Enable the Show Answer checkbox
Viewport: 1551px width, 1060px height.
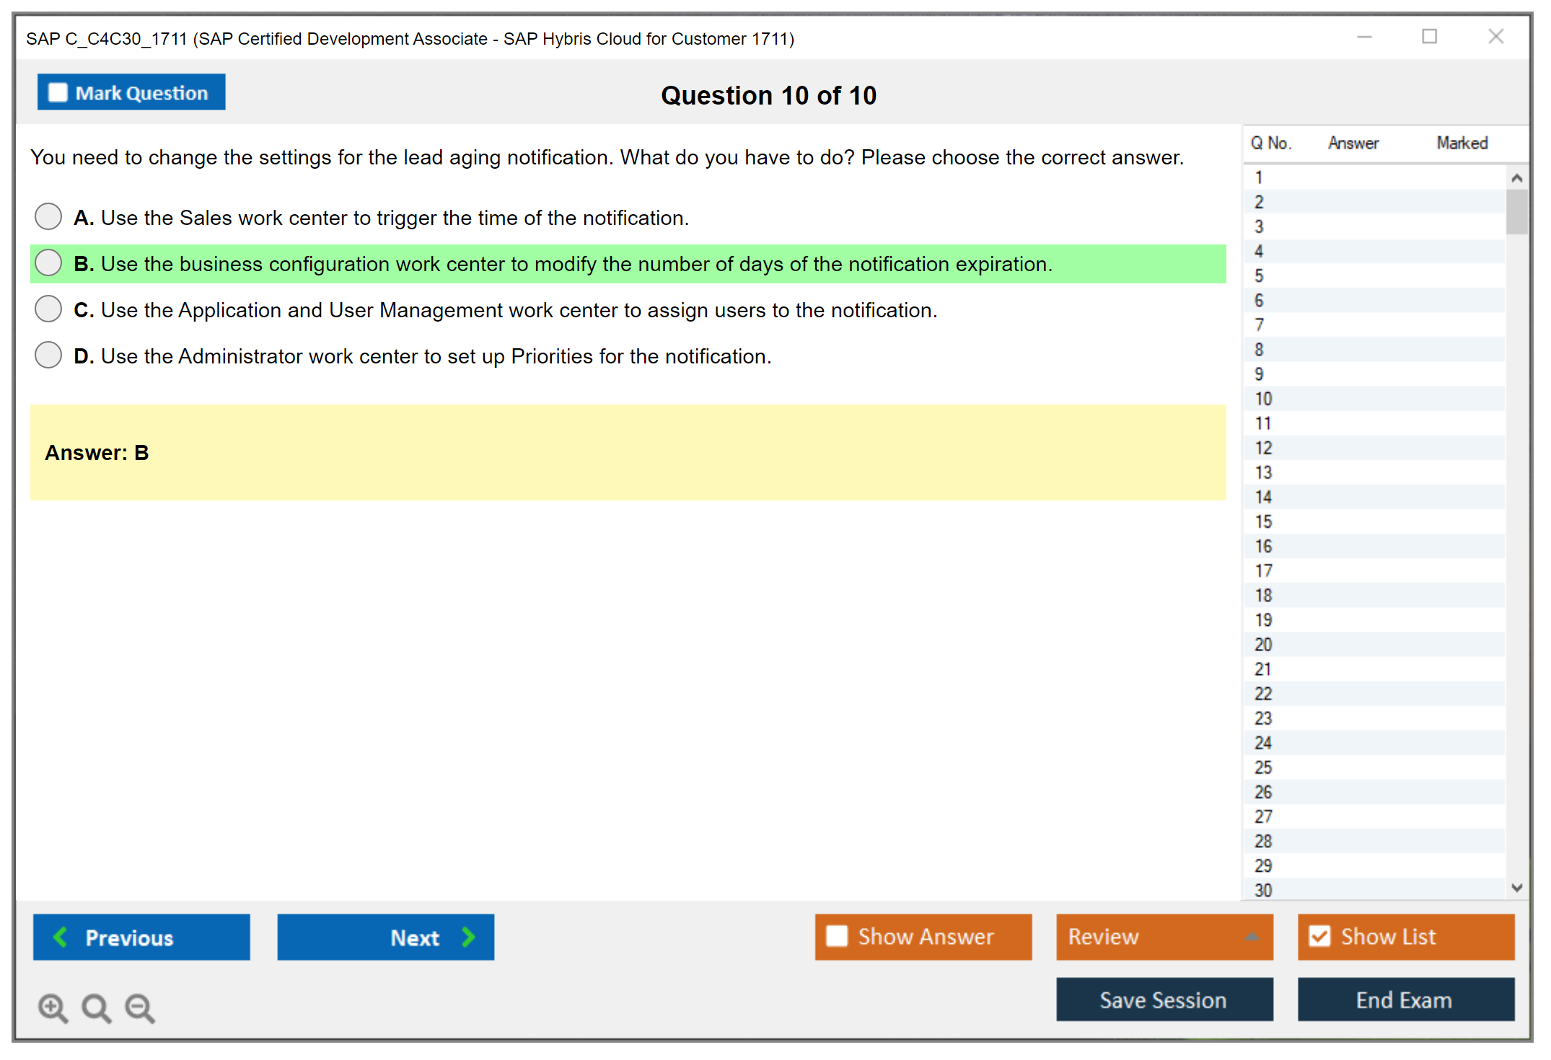(x=837, y=936)
